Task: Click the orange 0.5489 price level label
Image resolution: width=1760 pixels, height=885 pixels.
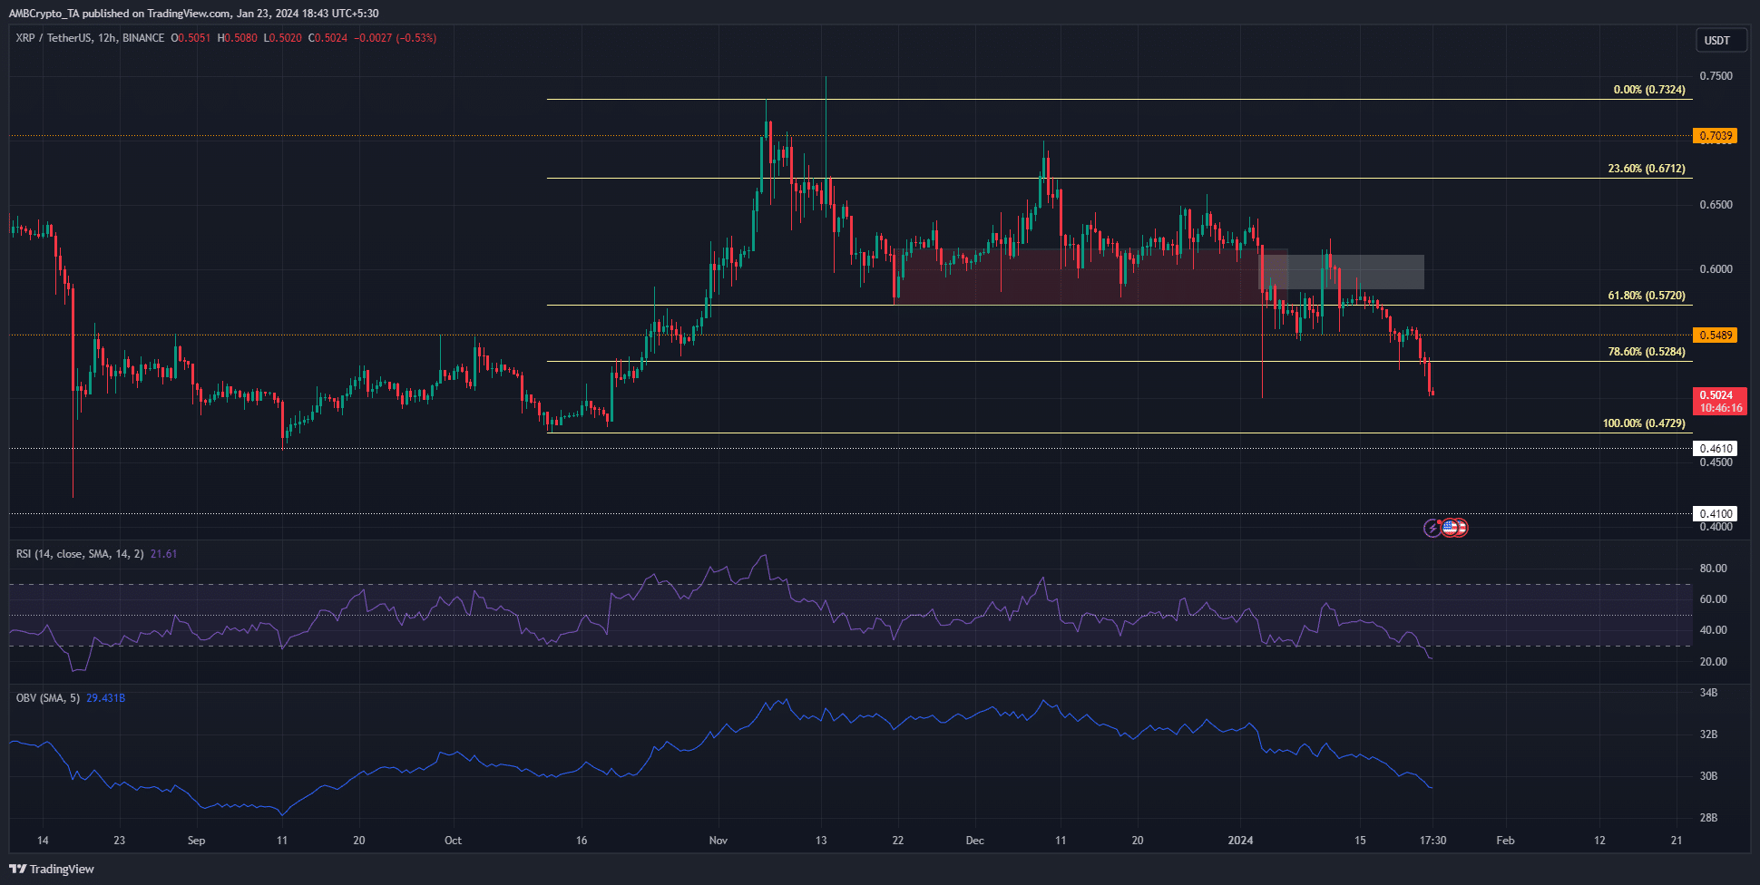Action: click(1716, 335)
